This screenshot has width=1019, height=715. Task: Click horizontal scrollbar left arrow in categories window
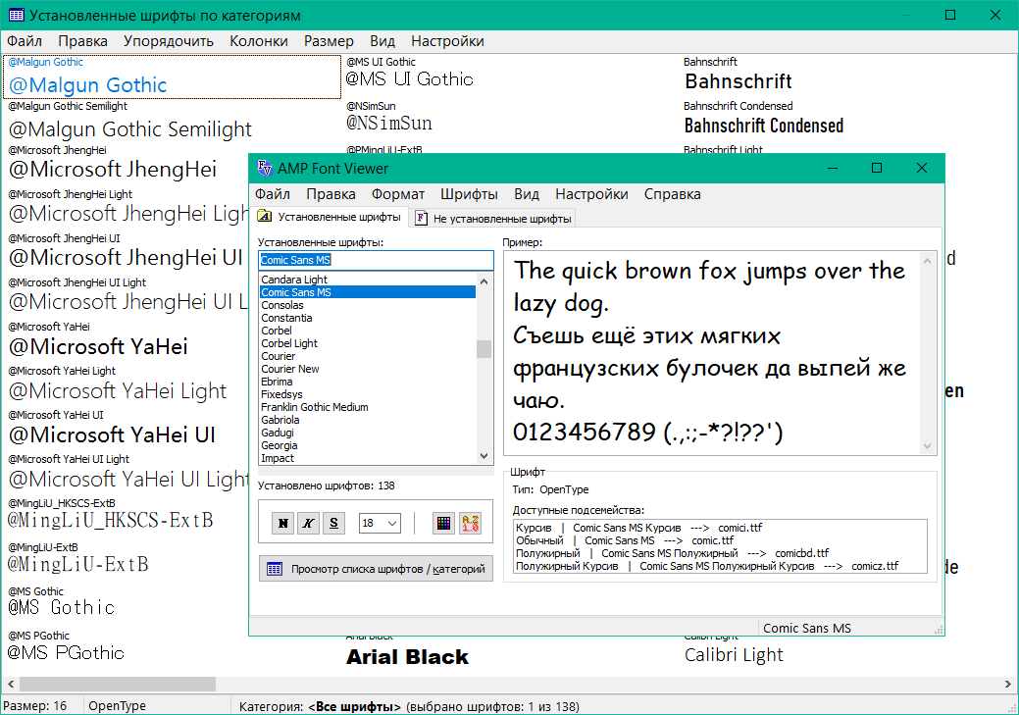pyautogui.click(x=11, y=684)
